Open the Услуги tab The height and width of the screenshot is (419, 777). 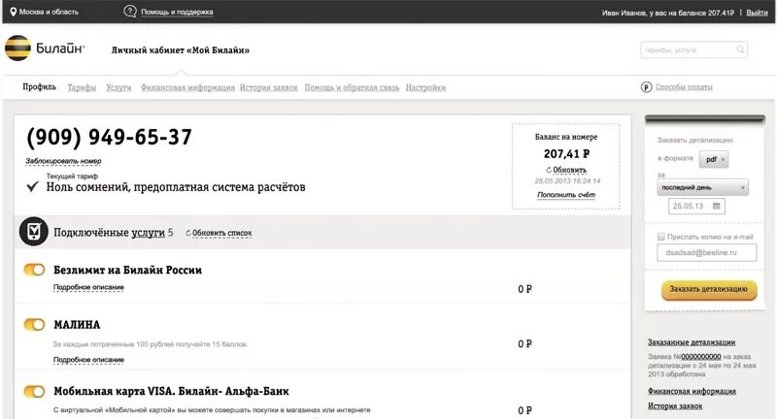(x=118, y=87)
